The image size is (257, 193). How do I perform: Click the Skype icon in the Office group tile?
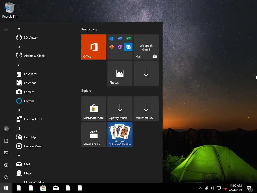point(128,47)
